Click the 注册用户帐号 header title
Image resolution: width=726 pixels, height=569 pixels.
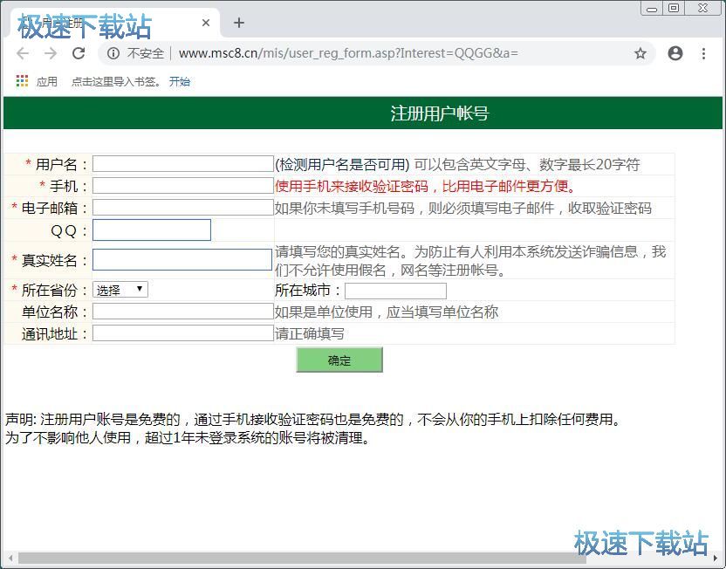(x=440, y=113)
